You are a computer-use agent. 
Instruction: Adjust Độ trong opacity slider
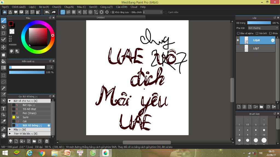coord(259,23)
